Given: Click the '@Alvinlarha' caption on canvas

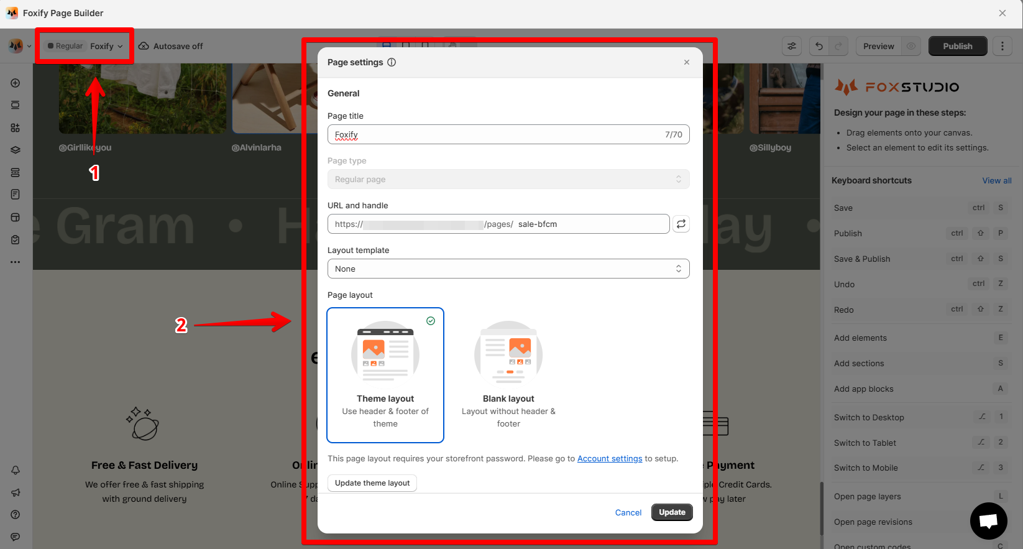Looking at the screenshot, I should 256,147.
